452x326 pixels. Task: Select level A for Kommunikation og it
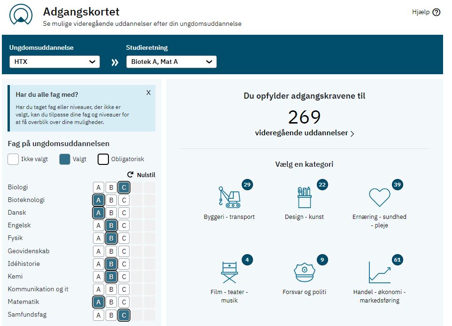click(98, 289)
